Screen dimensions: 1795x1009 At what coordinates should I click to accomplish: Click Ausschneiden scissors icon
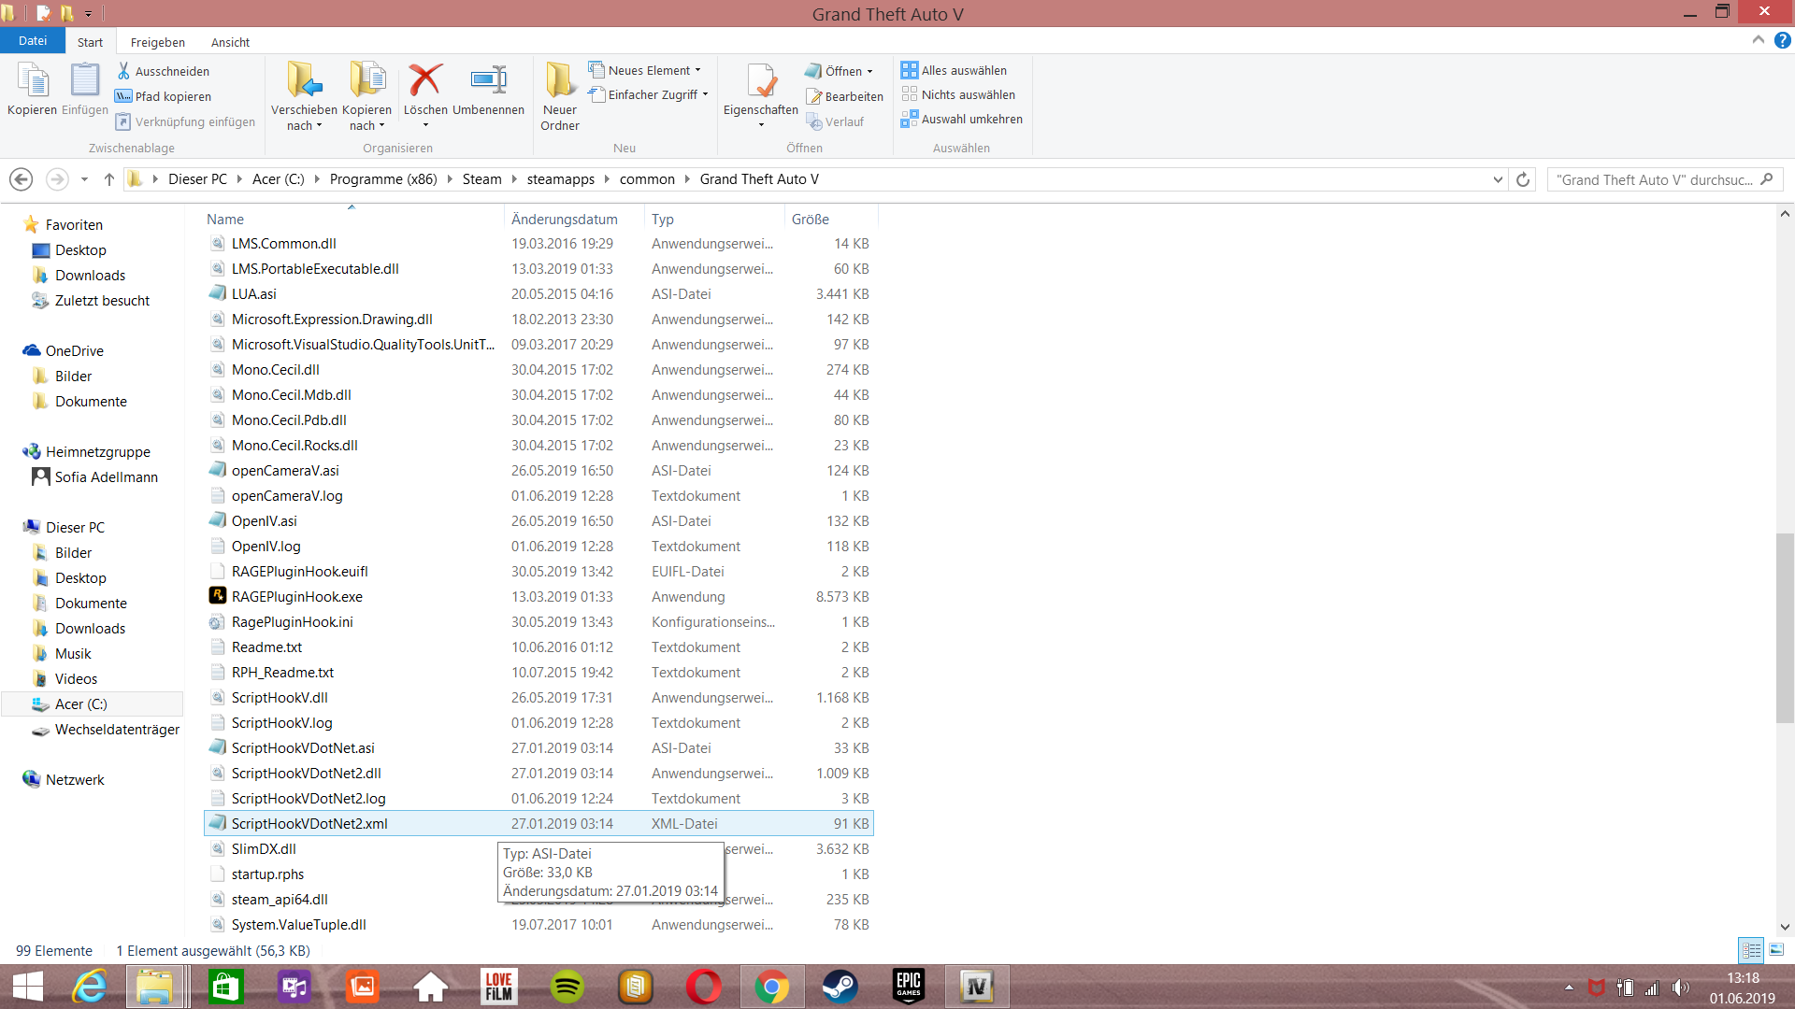coord(123,71)
